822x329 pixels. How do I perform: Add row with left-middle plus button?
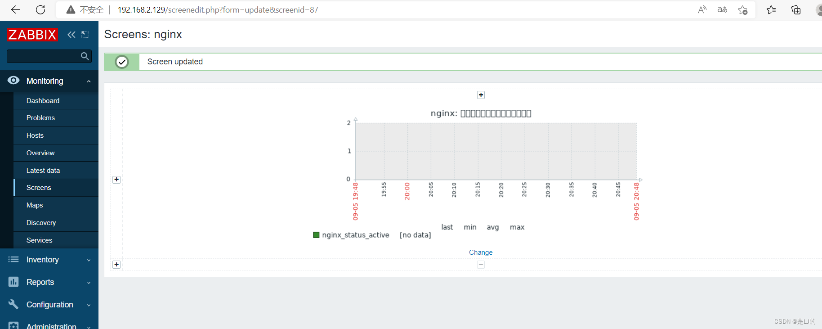point(116,180)
